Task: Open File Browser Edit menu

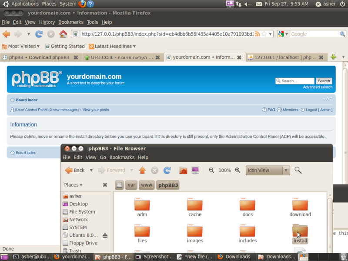Action: tap(78, 157)
